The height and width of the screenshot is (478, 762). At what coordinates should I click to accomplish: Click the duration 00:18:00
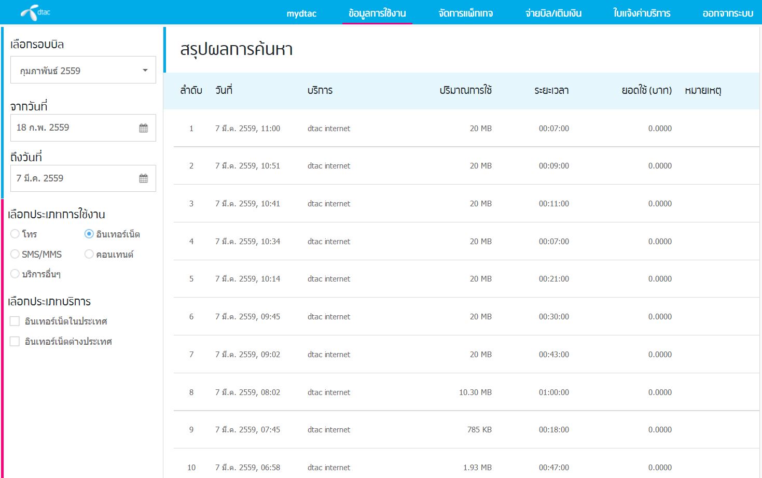coord(554,430)
